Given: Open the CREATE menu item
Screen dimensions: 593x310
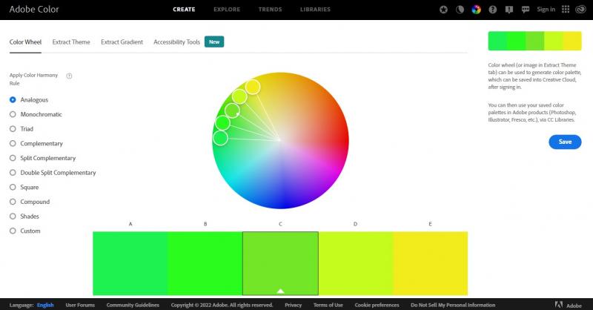Looking at the screenshot, I should tap(184, 10).
